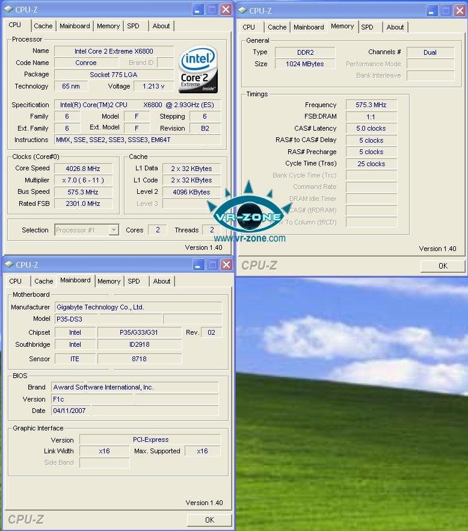
Task: Click the memory Size value '1024 MBytes'
Action: [x=305, y=64]
